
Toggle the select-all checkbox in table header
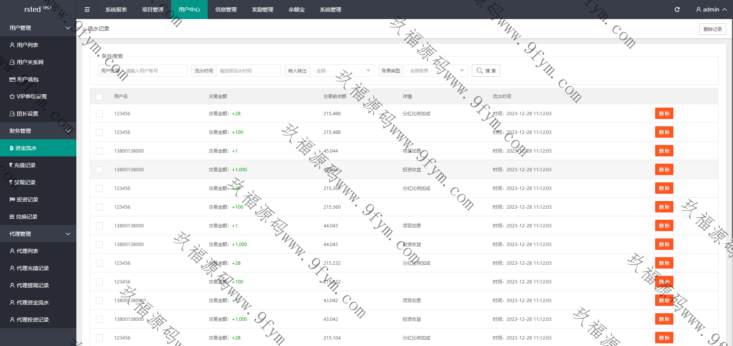(99, 97)
